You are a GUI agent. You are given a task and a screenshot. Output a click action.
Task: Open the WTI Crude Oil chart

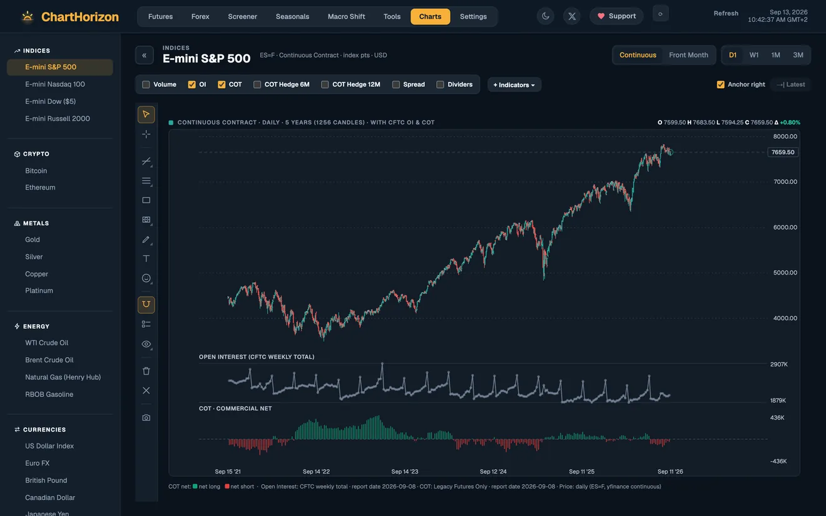[60, 343]
